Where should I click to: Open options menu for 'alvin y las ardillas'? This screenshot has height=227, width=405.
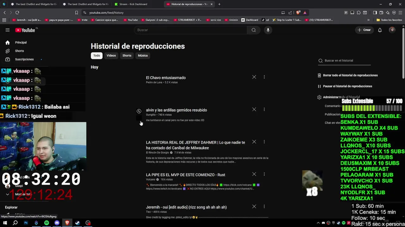click(264, 109)
